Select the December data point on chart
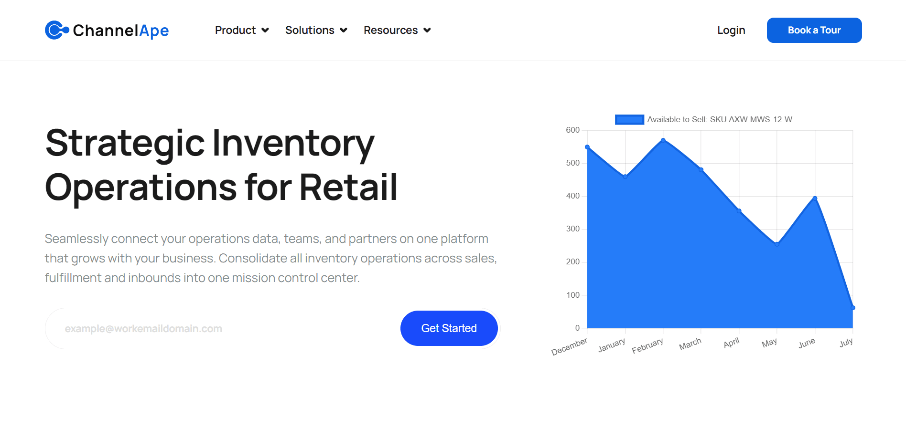Screen dimensions: 906x428 (587, 147)
